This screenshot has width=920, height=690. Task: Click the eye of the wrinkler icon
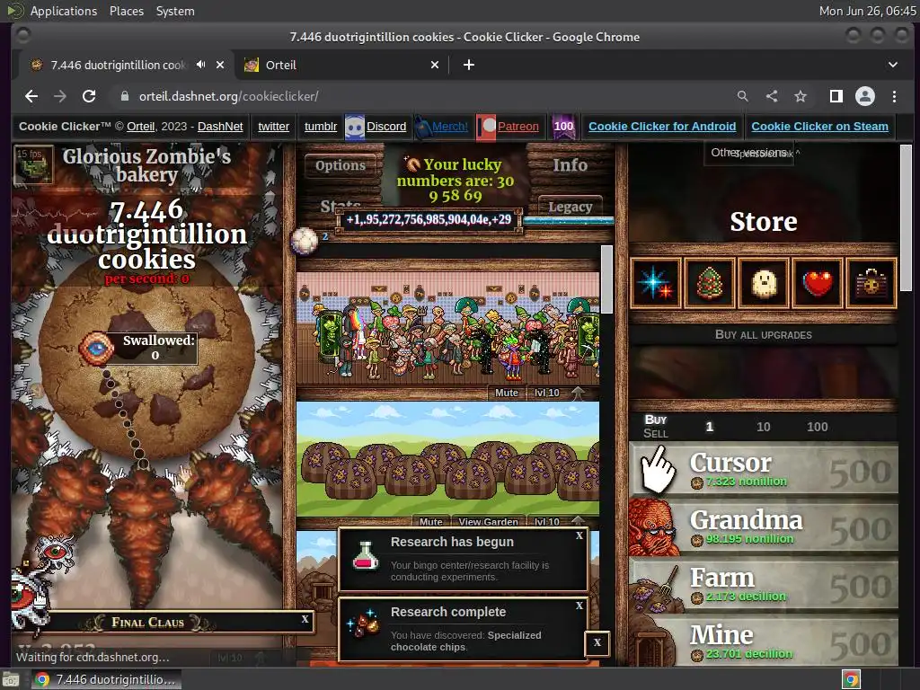96,349
